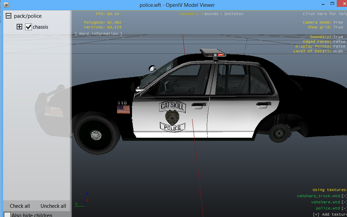Screen dimensions: 347x217
Task: Uncheck the chassis visibility checkbox
Action: click(29, 27)
